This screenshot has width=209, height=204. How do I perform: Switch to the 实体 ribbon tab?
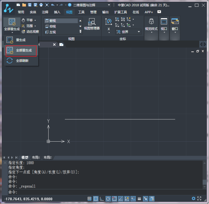pyautogui.click(x=33, y=12)
